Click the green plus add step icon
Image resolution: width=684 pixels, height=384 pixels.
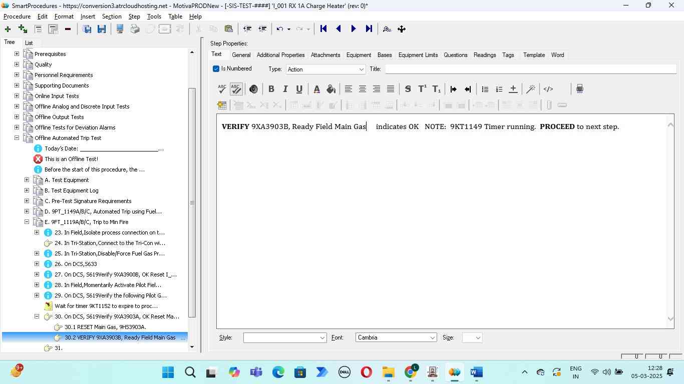8,29
